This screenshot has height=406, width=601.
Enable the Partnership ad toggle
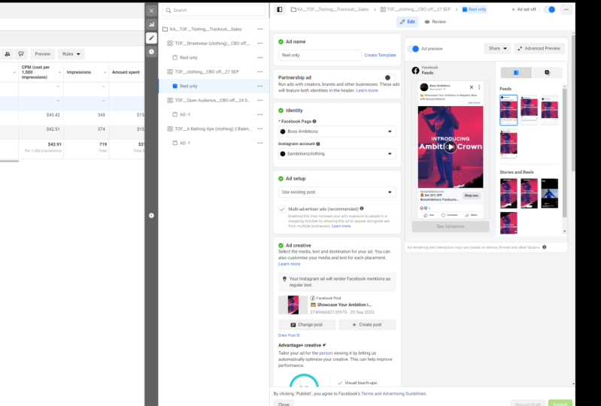390,77
